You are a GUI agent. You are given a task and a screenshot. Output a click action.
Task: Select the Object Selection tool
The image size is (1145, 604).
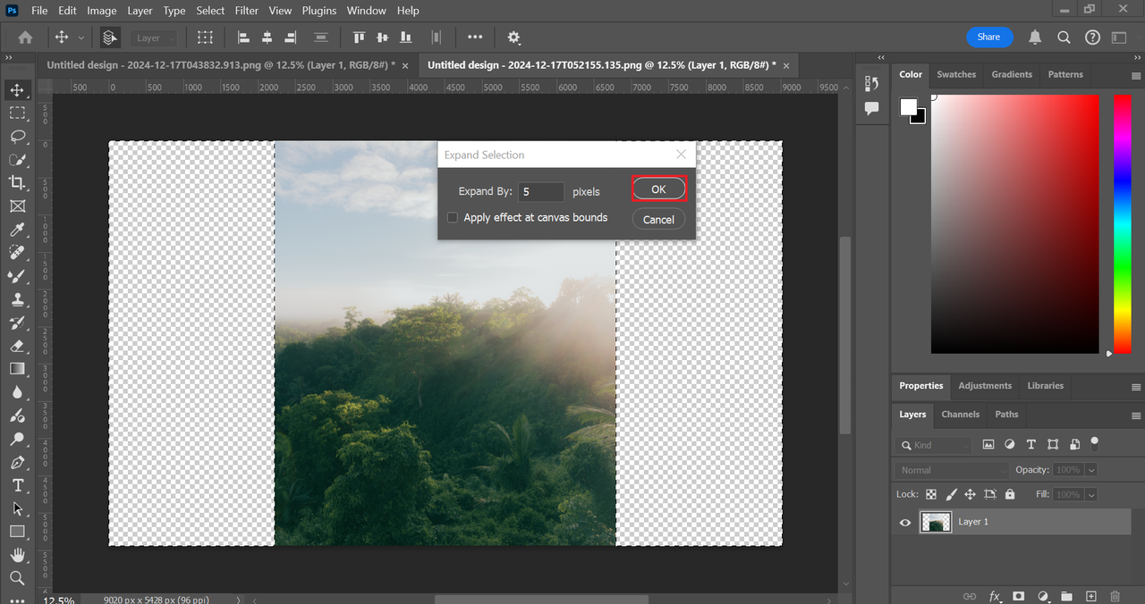pyautogui.click(x=17, y=160)
